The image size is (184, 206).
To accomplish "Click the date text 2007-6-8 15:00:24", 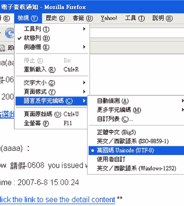I will click(48, 182).
